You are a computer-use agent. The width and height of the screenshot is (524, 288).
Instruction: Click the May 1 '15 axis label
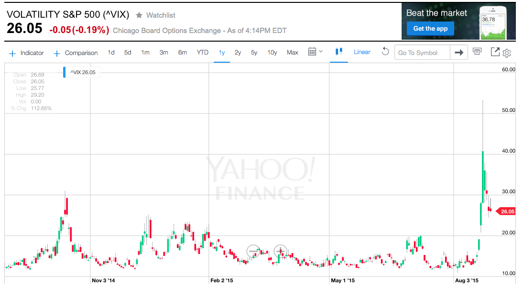tap(342, 280)
